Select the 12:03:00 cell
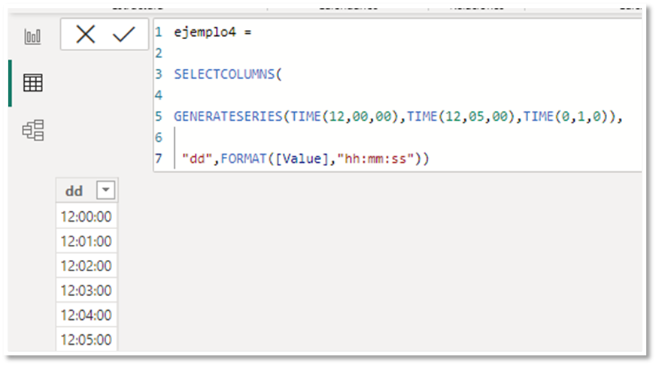 86,291
